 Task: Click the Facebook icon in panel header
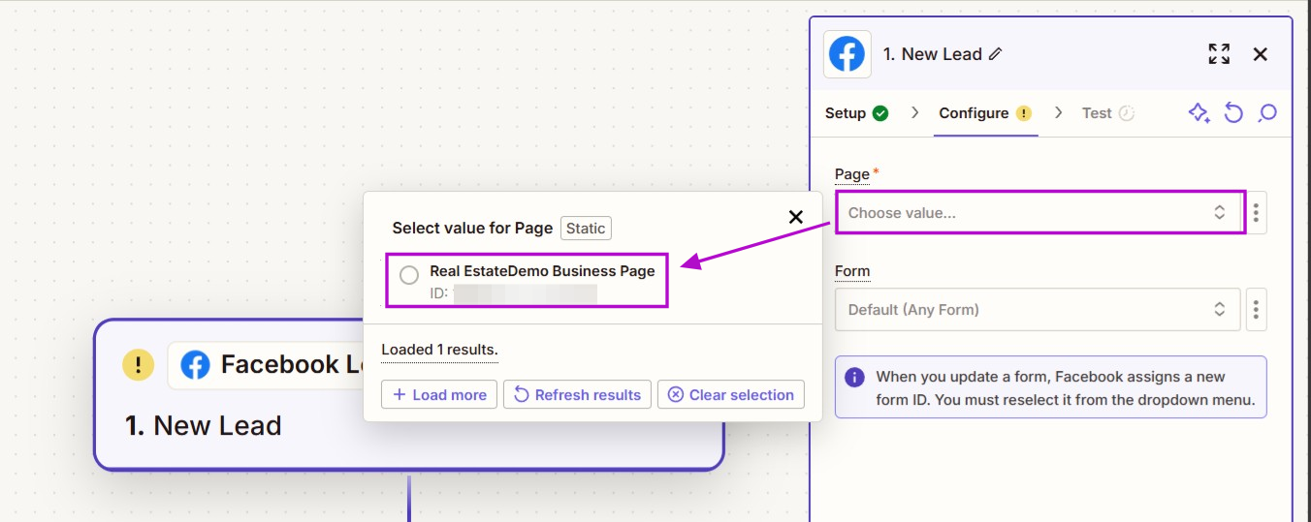click(847, 54)
